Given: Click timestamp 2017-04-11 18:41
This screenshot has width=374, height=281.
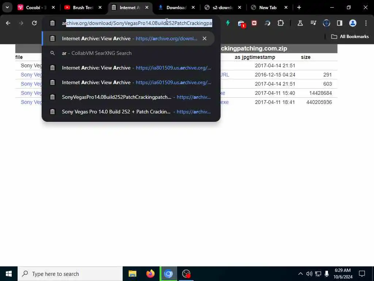Looking at the screenshot, I should [275, 102].
